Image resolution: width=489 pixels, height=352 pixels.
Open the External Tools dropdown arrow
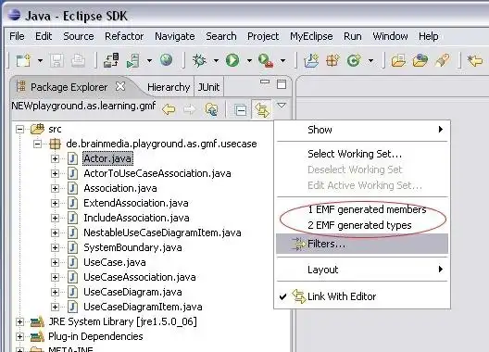(282, 60)
